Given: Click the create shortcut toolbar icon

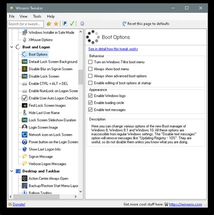Looking at the screenshot, I should [x=65, y=24].
